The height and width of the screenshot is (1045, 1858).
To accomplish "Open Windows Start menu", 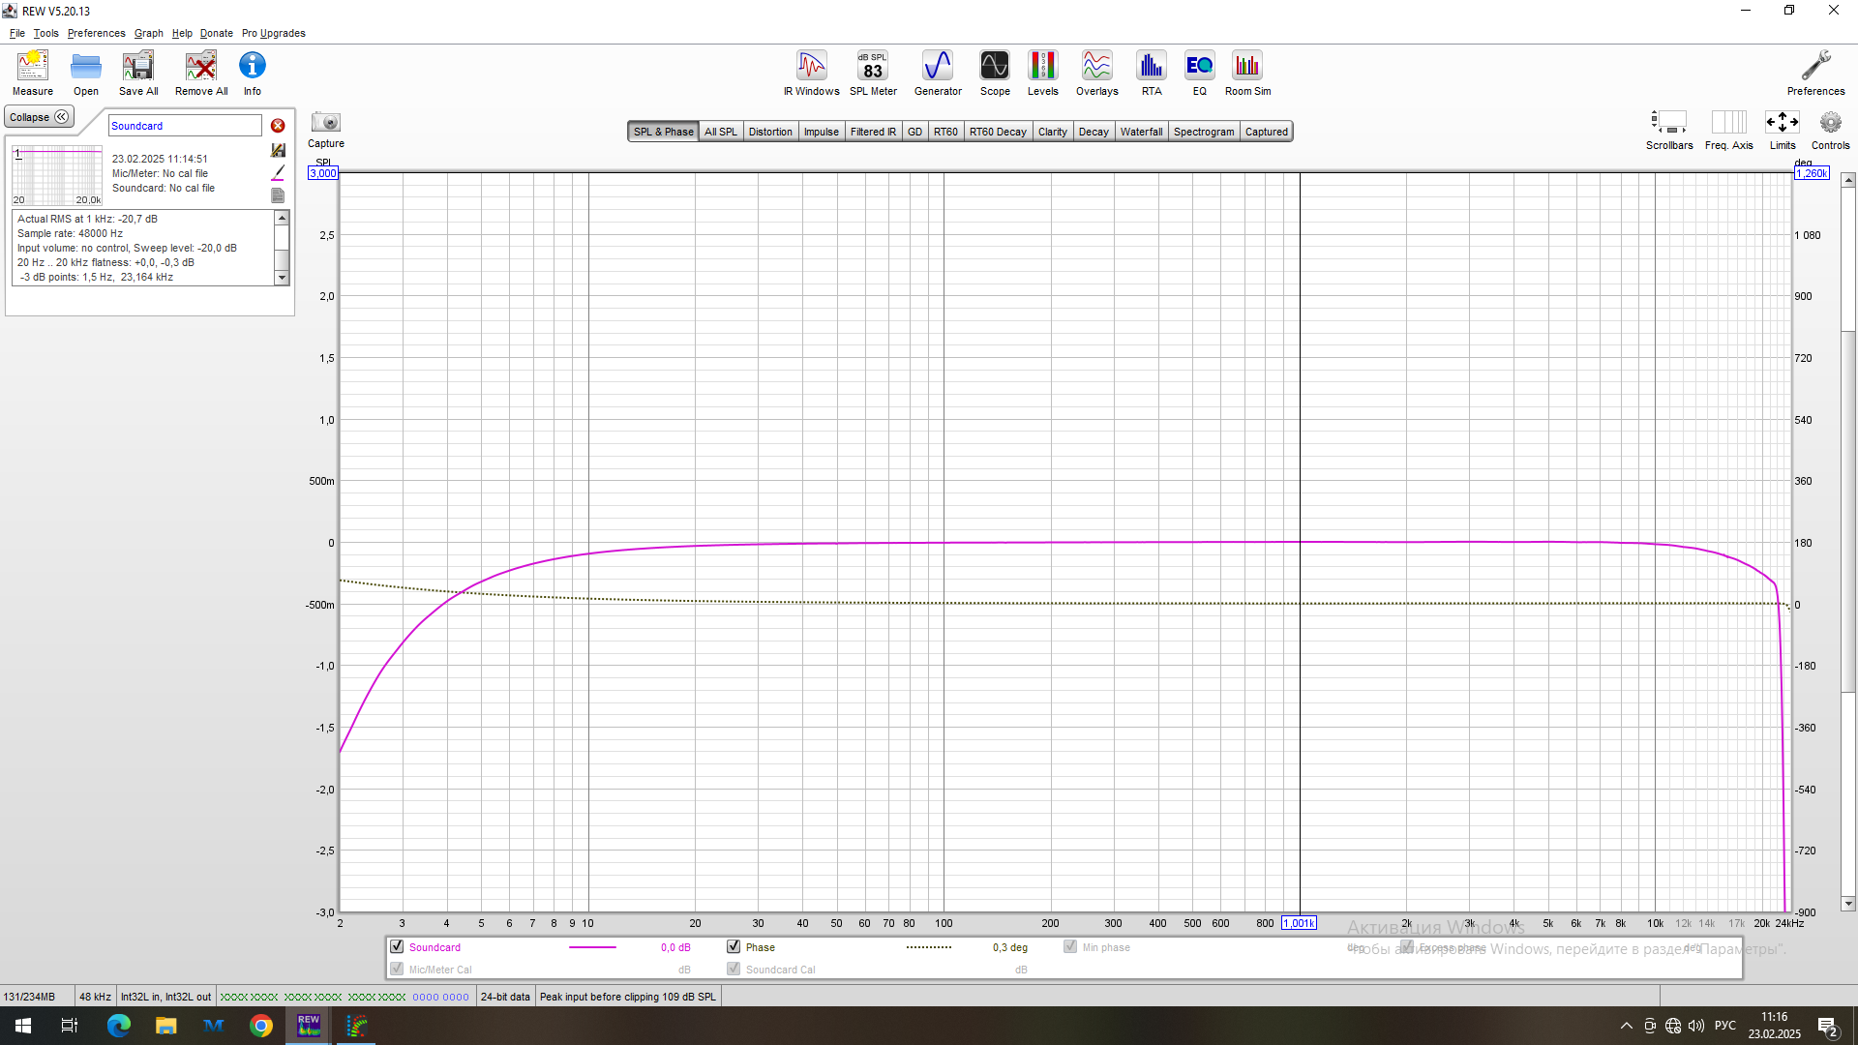I will [23, 1026].
